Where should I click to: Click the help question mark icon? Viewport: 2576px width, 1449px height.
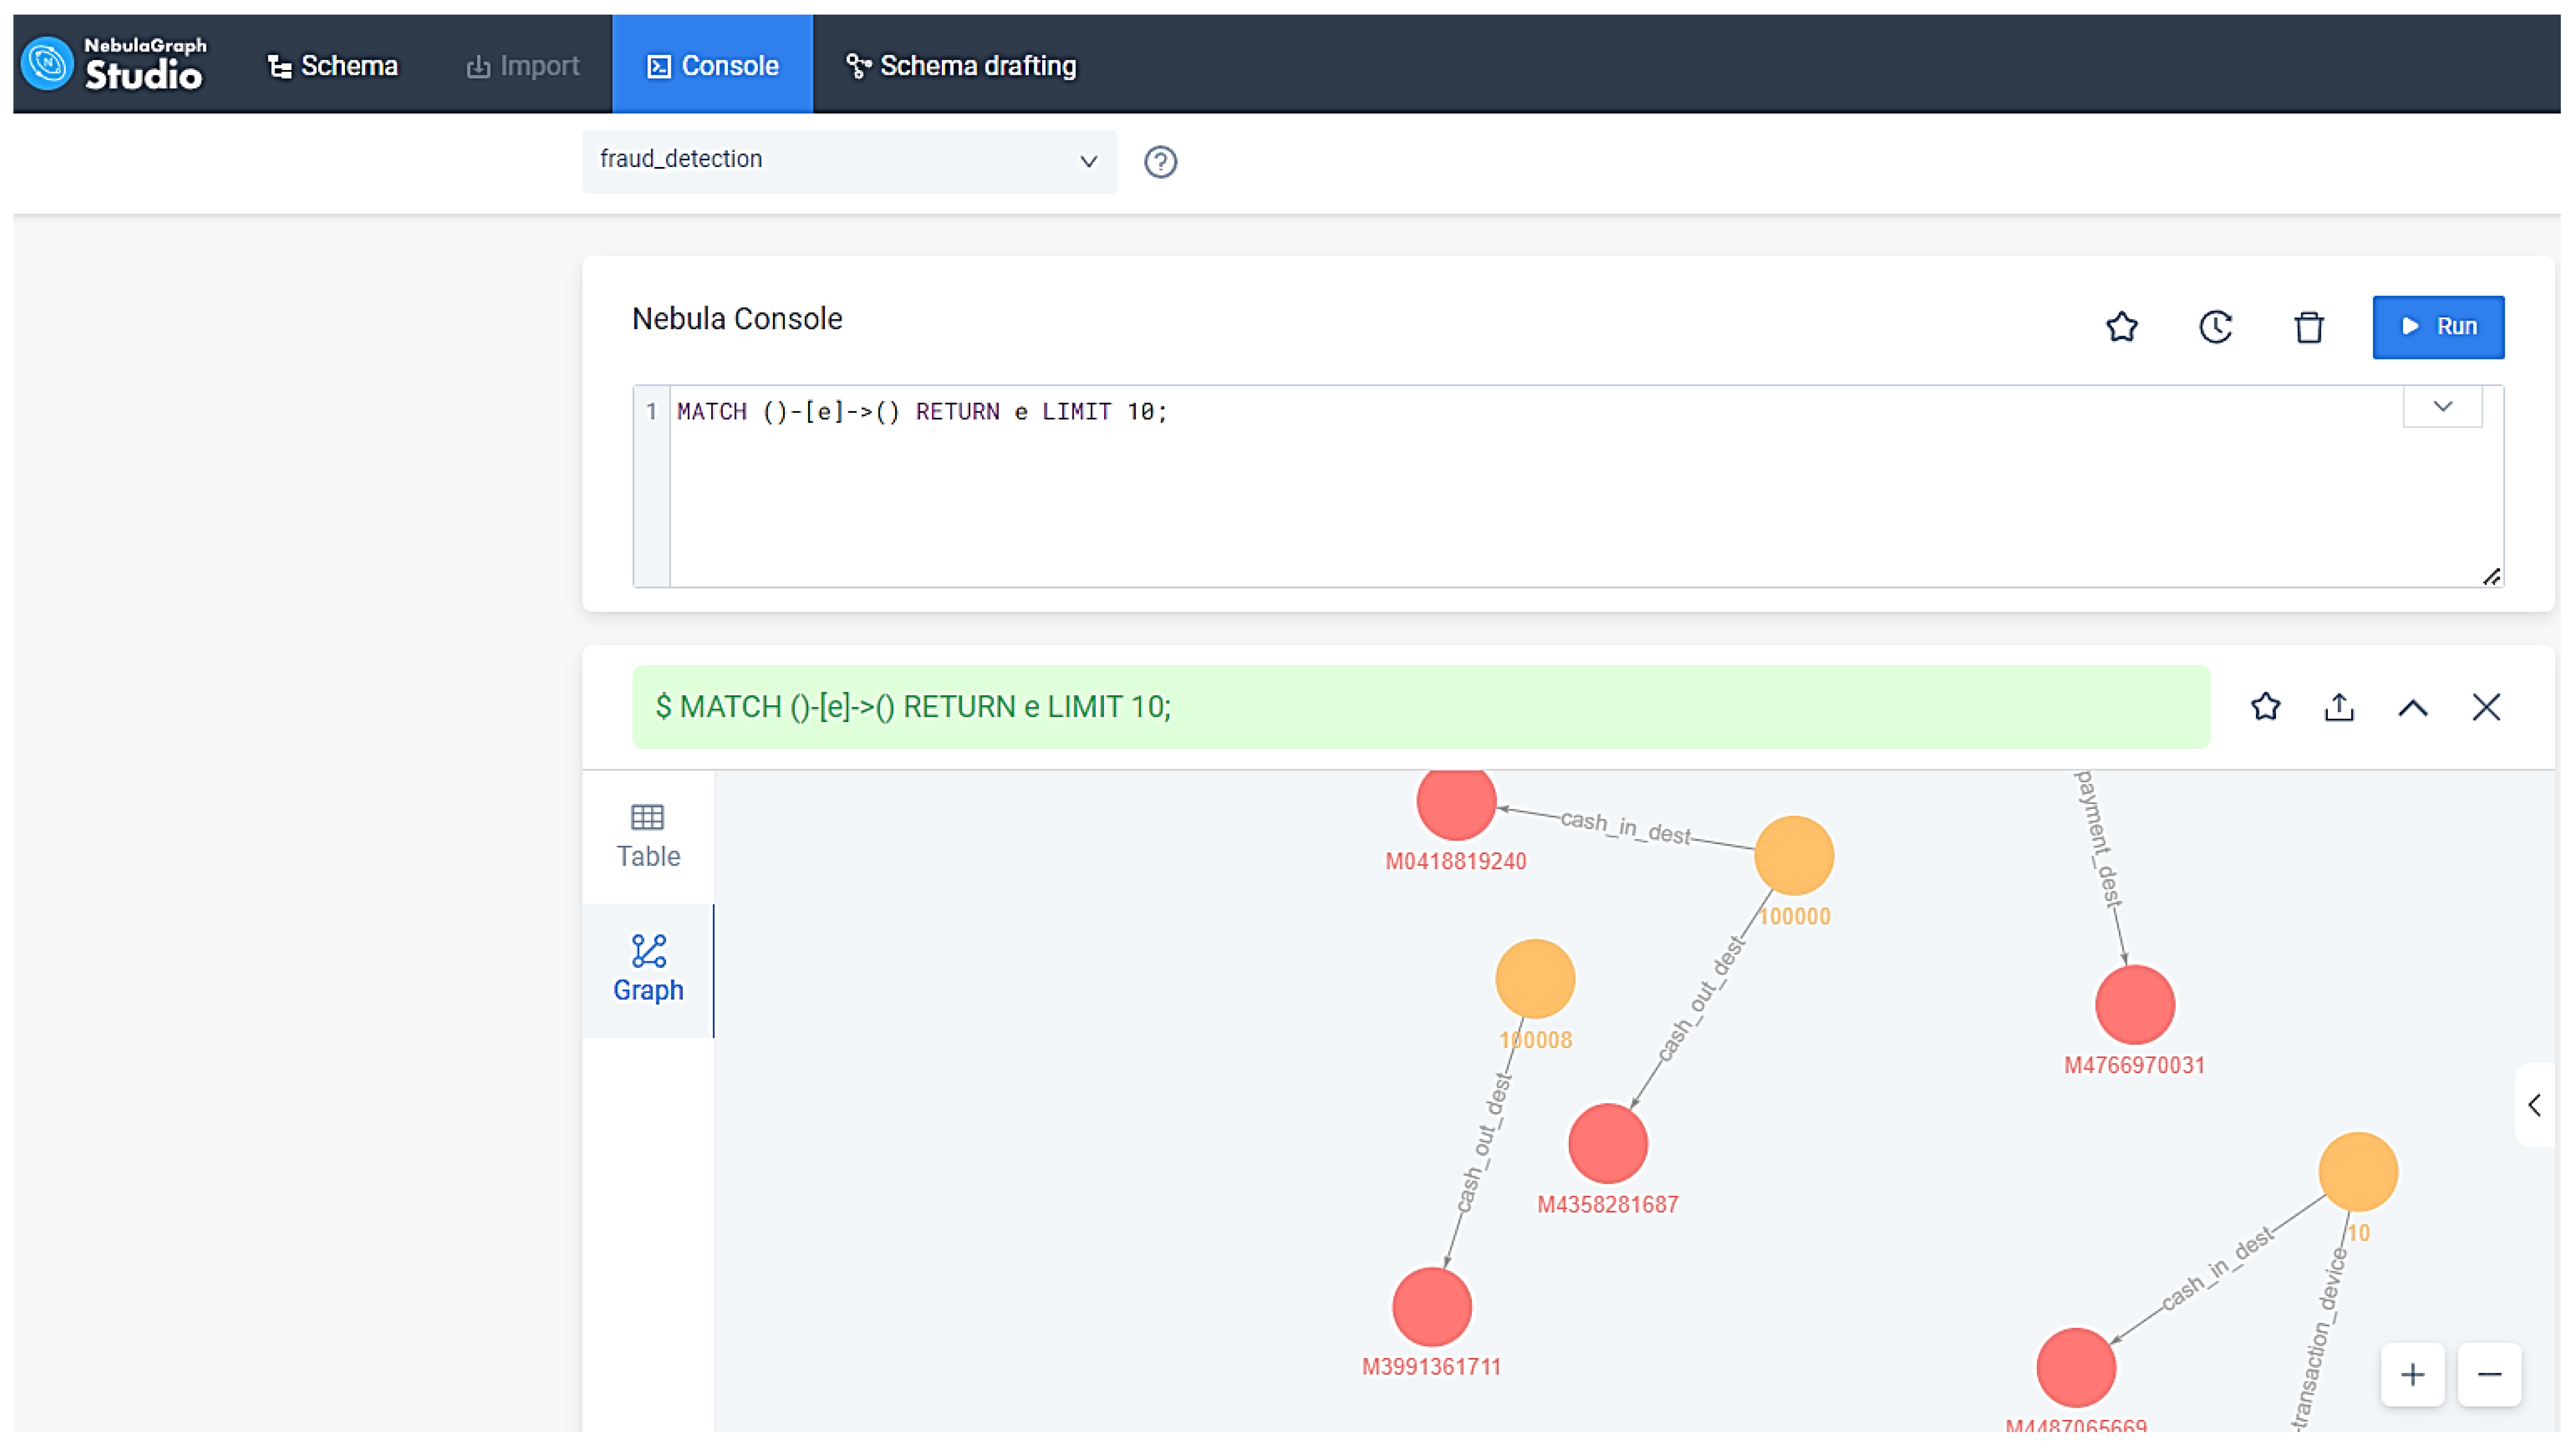[1160, 161]
